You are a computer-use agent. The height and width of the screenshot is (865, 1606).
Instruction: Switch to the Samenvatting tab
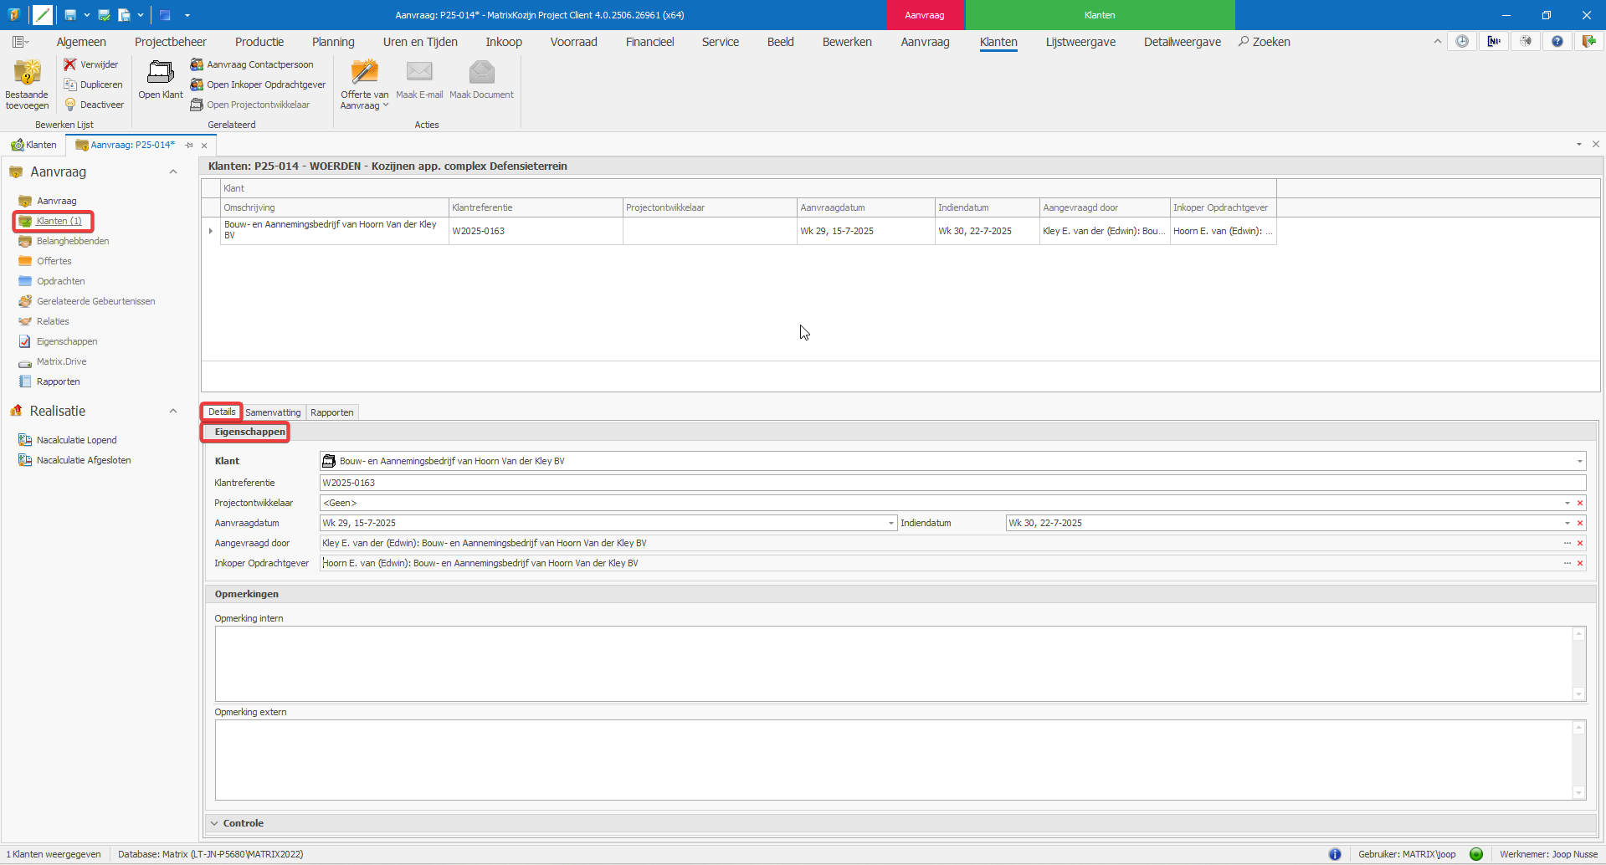(273, 412)
